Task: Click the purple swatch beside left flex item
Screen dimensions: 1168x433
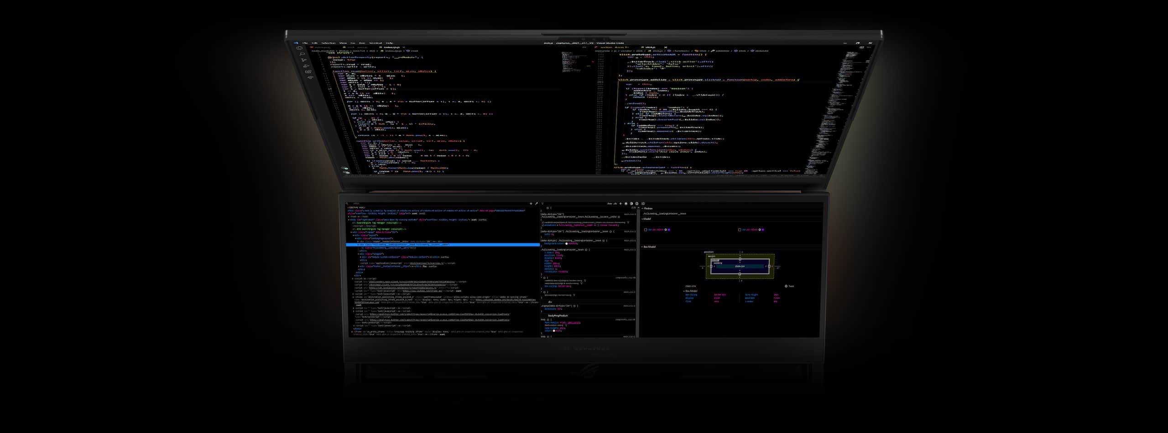Action: click(x=669, y=230)
